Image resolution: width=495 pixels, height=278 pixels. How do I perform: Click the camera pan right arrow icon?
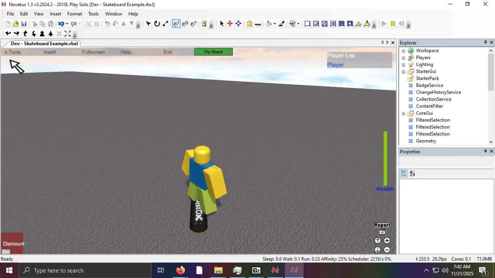coord(16,34)
